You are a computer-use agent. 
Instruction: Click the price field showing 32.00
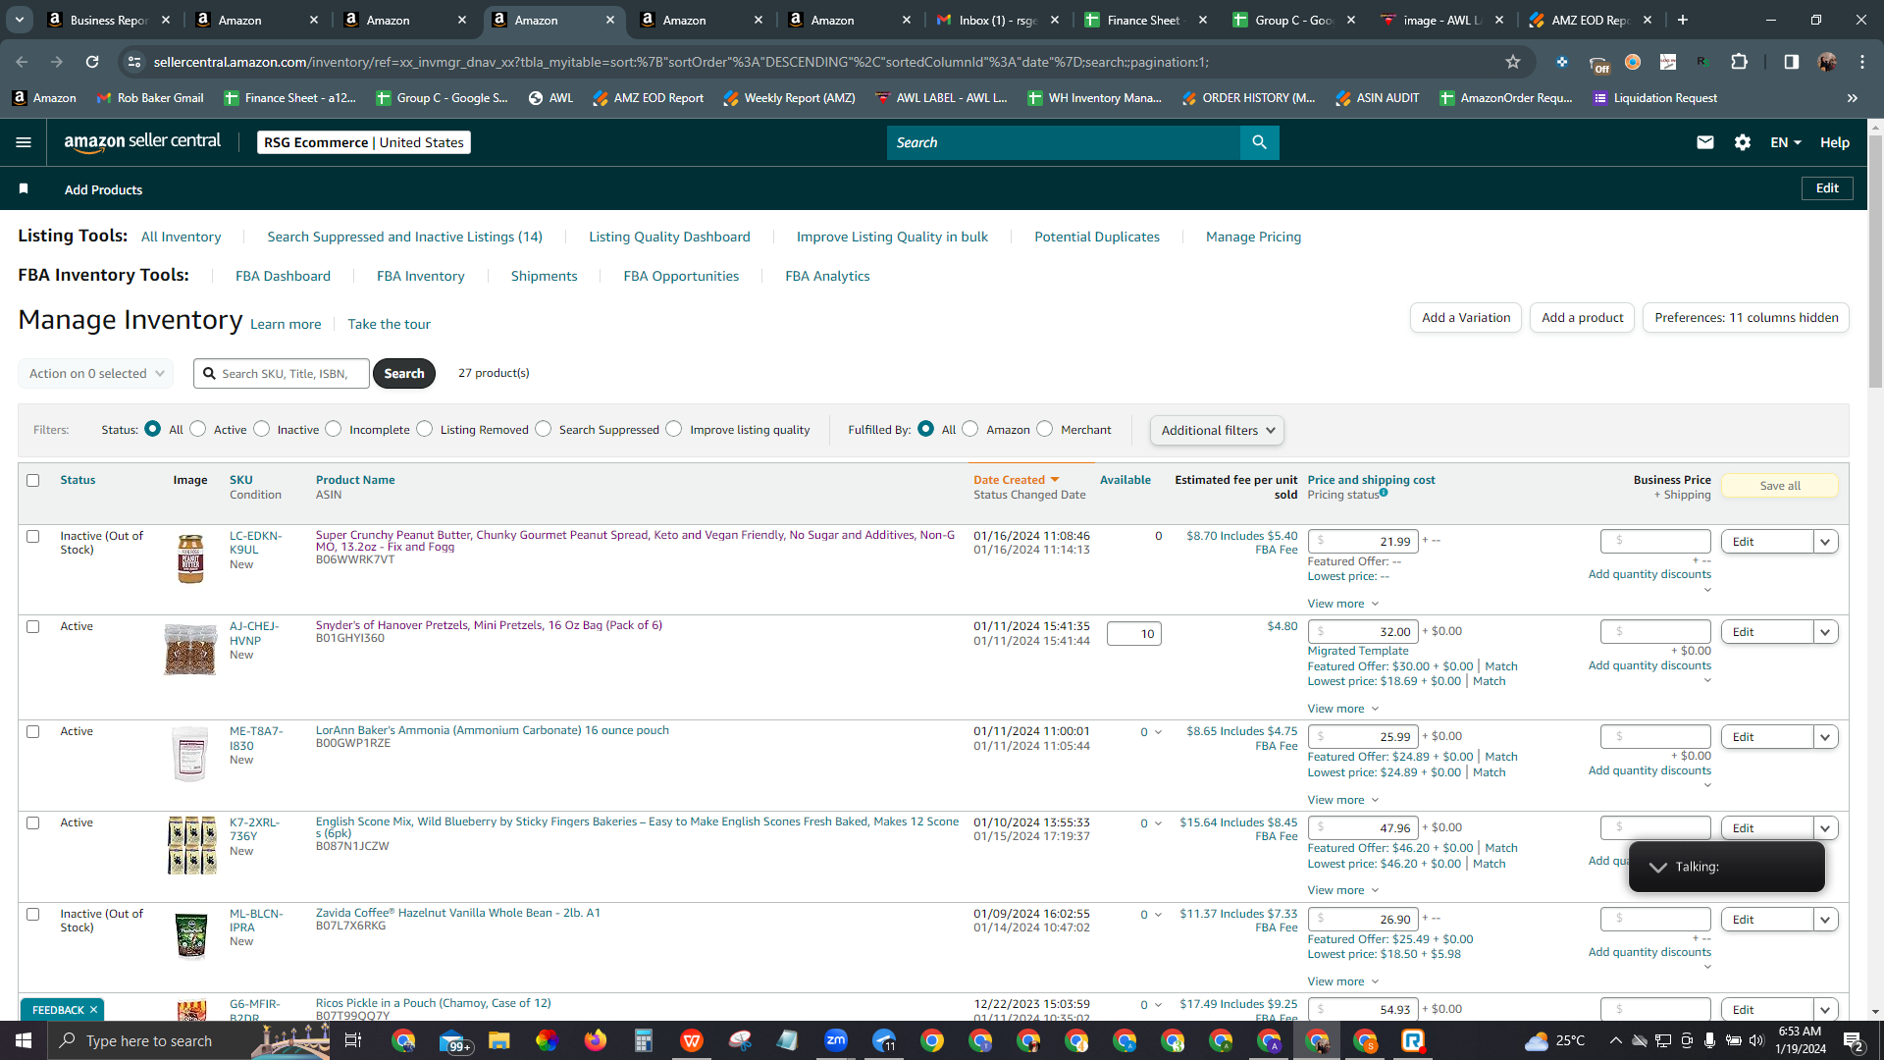coord(1363,632)
